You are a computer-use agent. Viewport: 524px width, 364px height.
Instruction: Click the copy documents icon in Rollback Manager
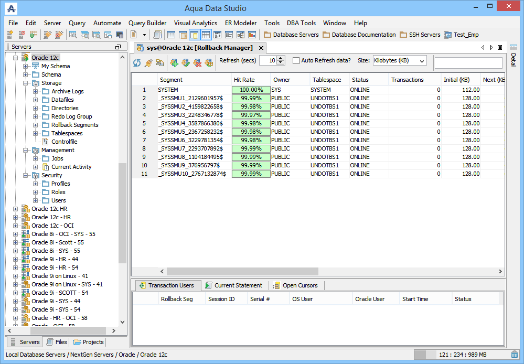160,62
